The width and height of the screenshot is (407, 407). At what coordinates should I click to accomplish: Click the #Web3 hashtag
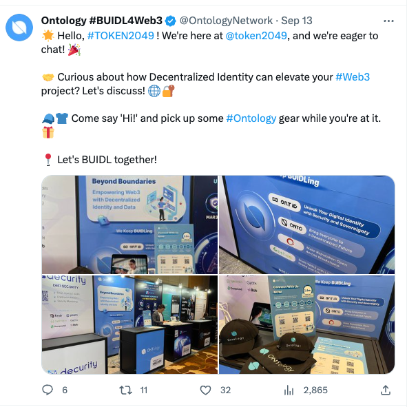tap(353, 77)
